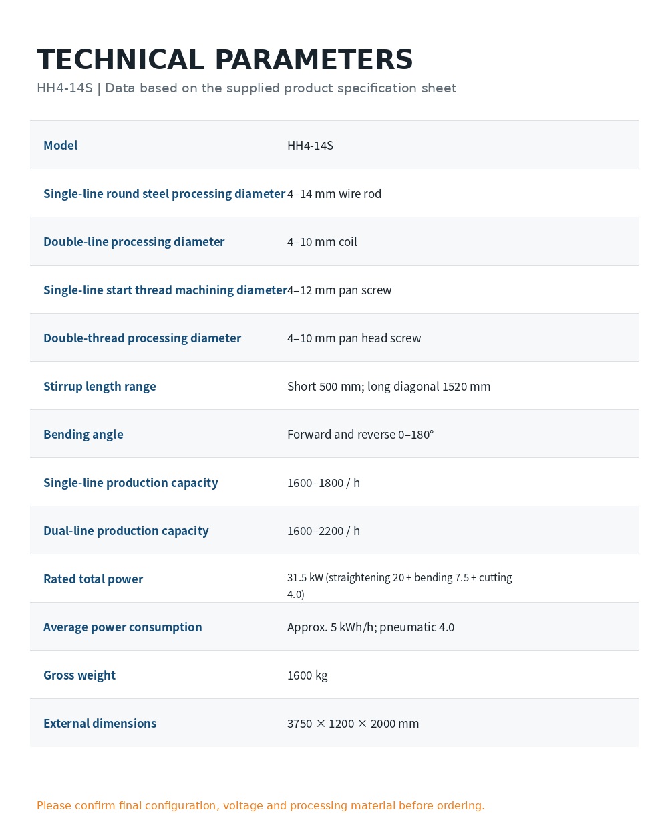Select the 3750 × 1200 × 2000 mm value
668x836 pixels.
pyautogui.click(x=353, y=723)
